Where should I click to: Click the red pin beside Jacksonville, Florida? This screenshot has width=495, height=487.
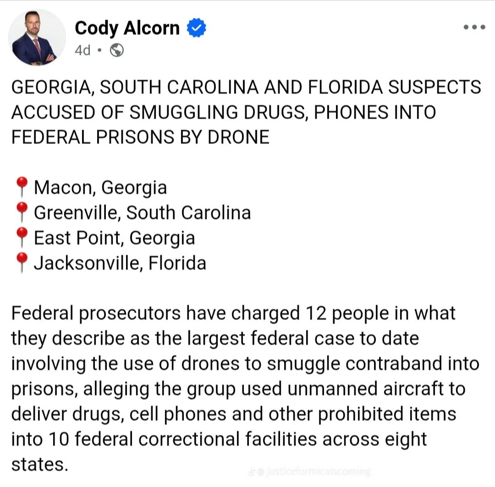click(x=22, y=262)
